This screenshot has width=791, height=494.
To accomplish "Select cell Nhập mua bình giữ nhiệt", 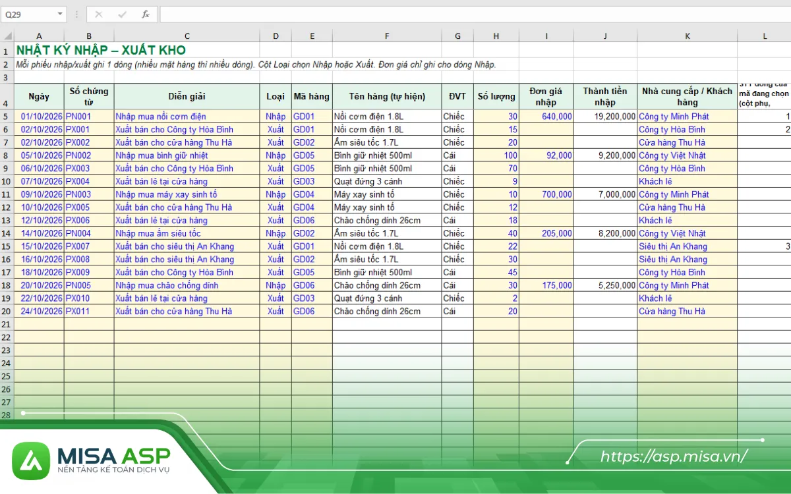I will click(187, 155).
